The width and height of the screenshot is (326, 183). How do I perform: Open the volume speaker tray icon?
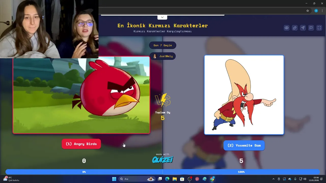[305, 179]
